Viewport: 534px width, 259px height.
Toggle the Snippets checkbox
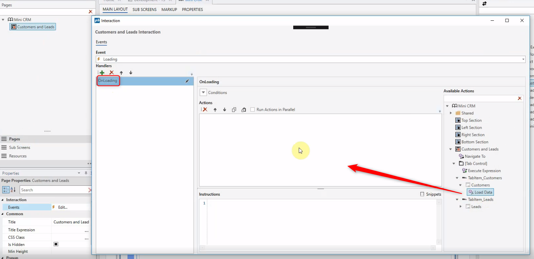coord(422,194)
